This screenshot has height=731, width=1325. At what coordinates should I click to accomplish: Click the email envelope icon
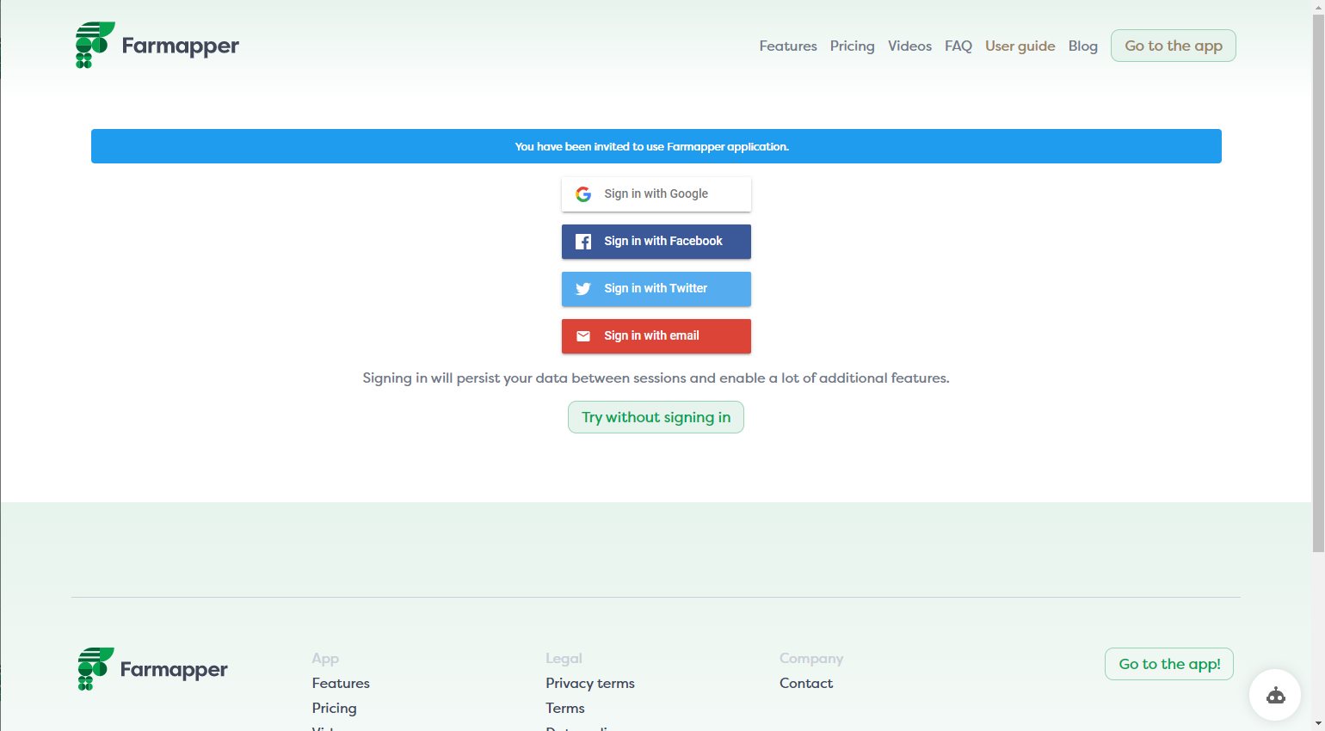583,336
